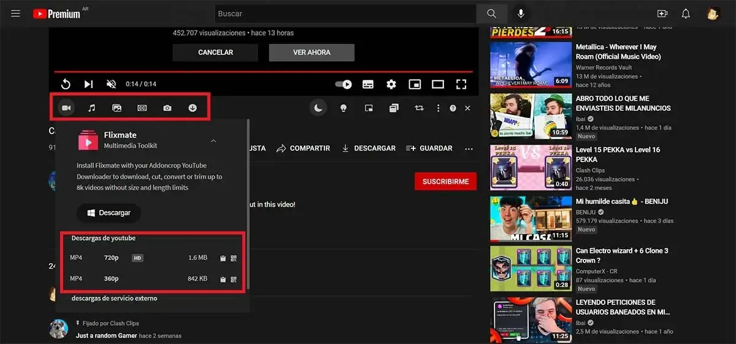Toggle the autoplay switch
Image resolution: width=736 pixels, height=344 pixels.
point(343,84)
